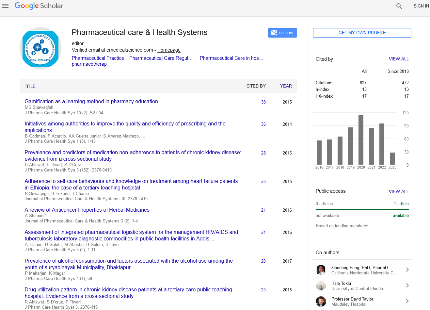Click citation count 20 for alcohol consumption

click(x=263, y=261)
